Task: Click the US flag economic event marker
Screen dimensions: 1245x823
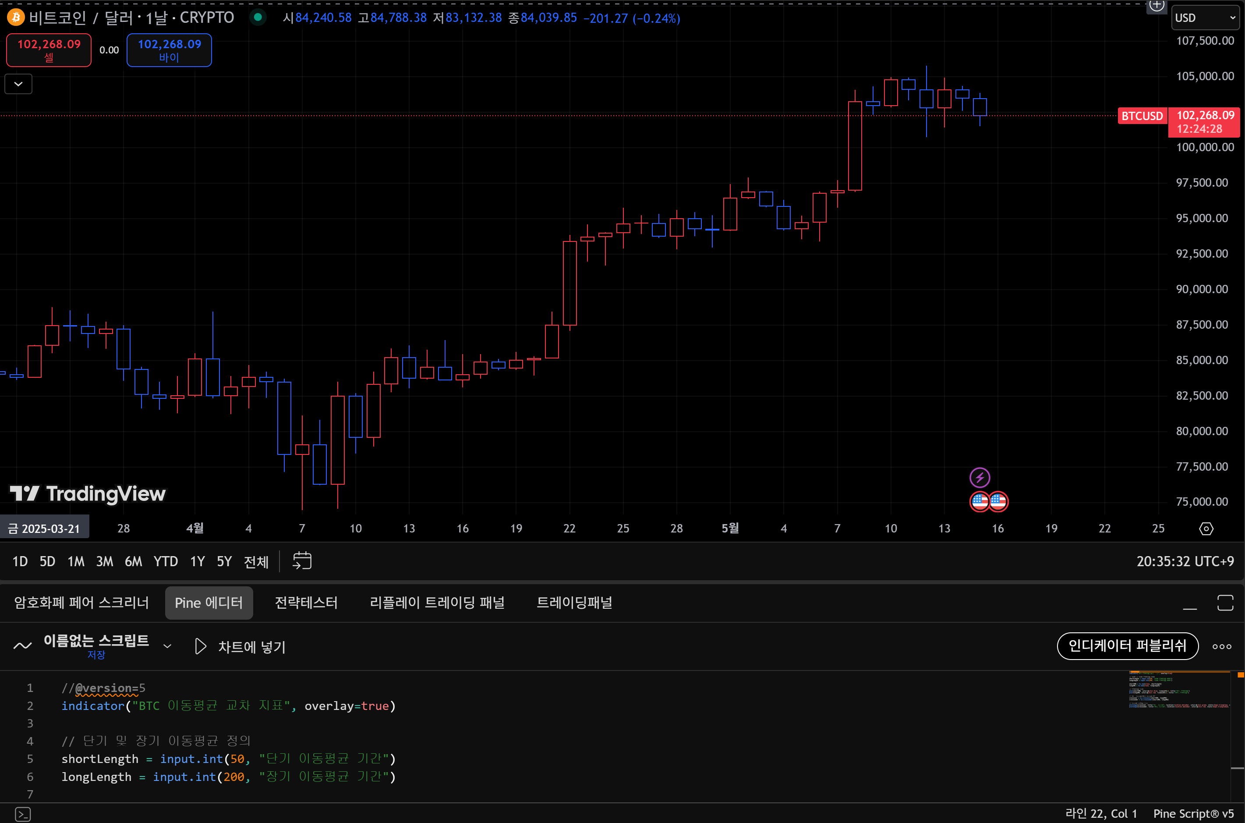Action: tap(980, 502)
